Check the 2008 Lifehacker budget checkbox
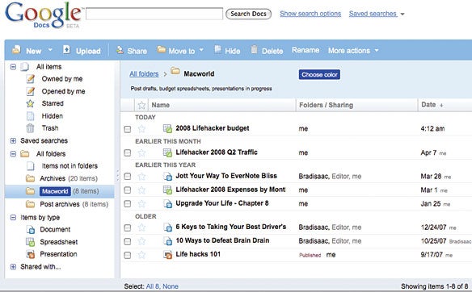 click(x=128, y=129)
